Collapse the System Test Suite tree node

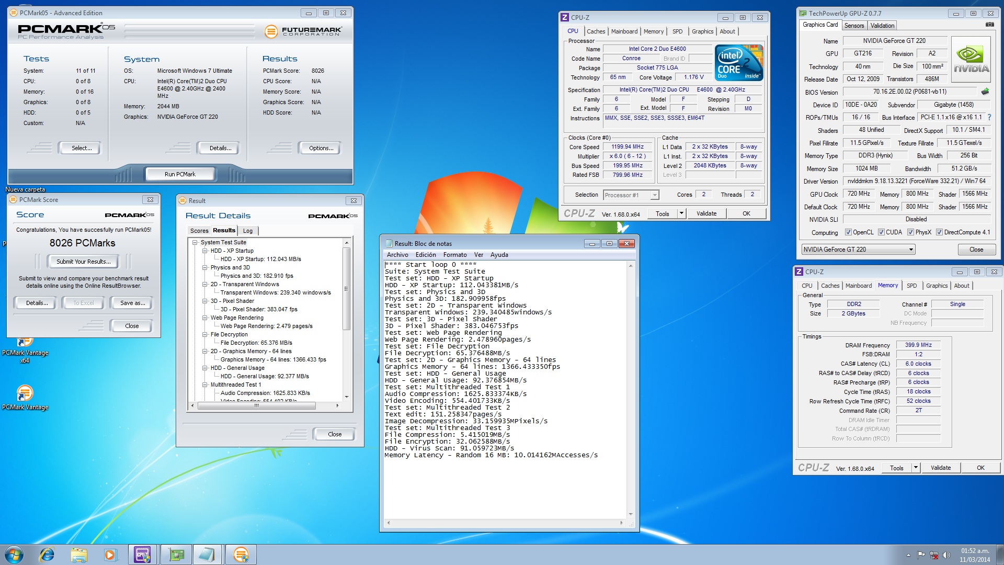click(195, 242)
